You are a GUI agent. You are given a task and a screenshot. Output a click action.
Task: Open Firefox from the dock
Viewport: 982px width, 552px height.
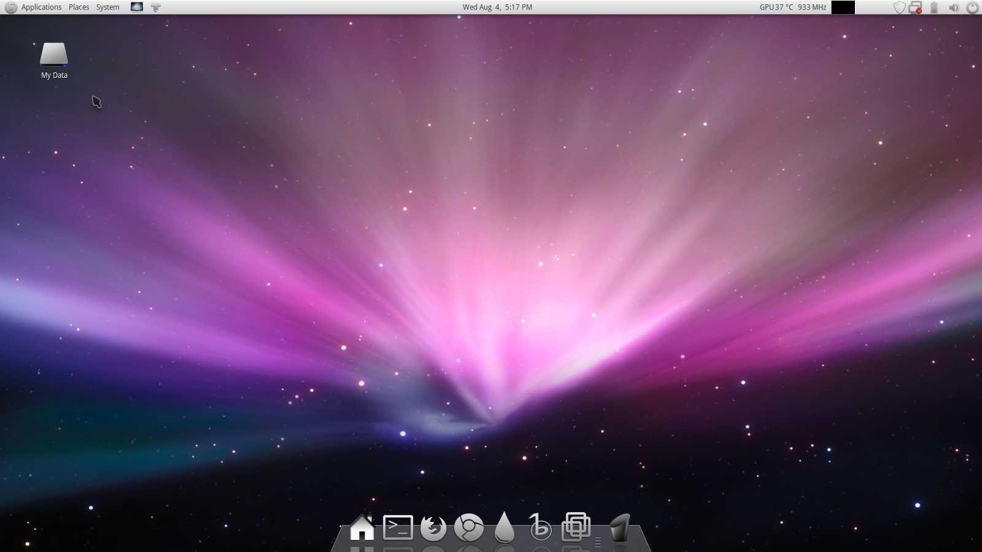click(x=433, y=527)
